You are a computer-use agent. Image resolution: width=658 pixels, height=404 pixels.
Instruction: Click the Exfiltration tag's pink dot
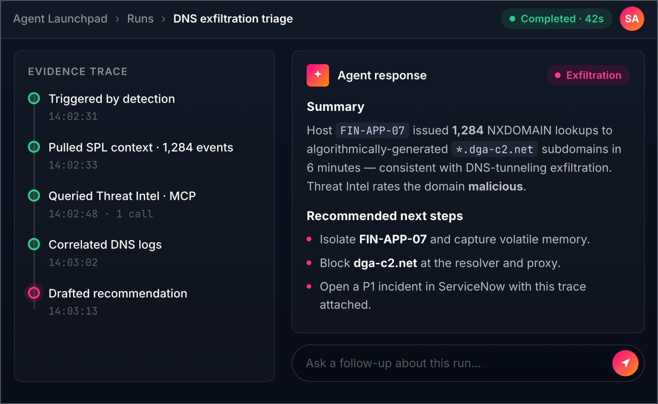pyautogui.click(x=557, y=75)
